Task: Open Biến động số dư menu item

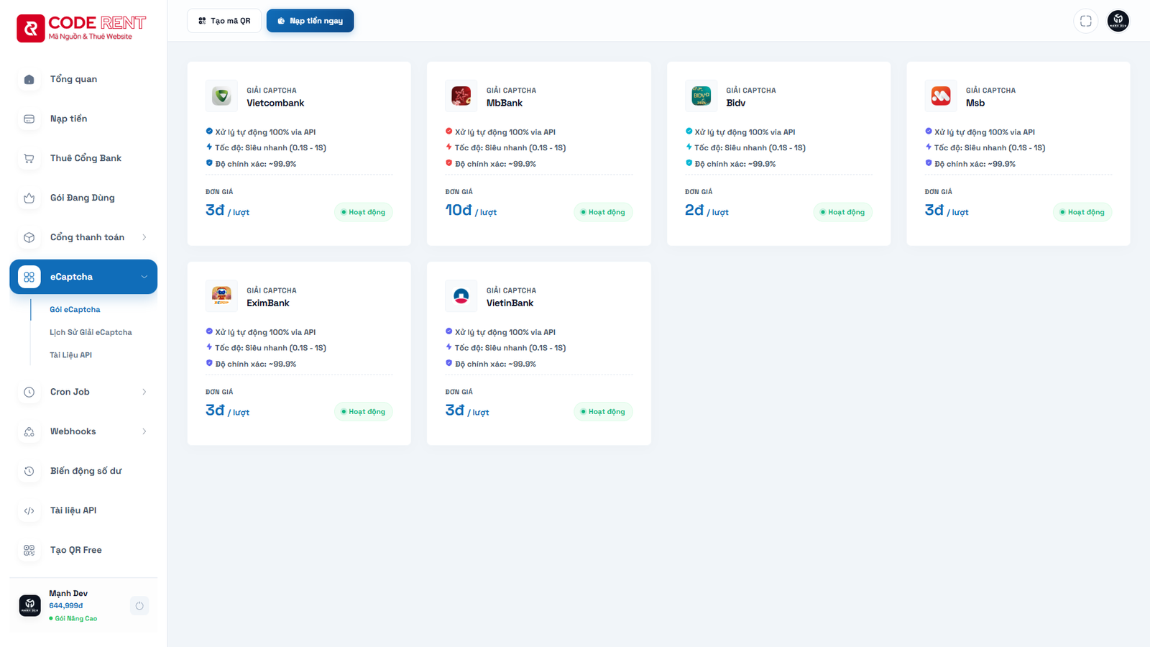Action: [x=86, y=471]
